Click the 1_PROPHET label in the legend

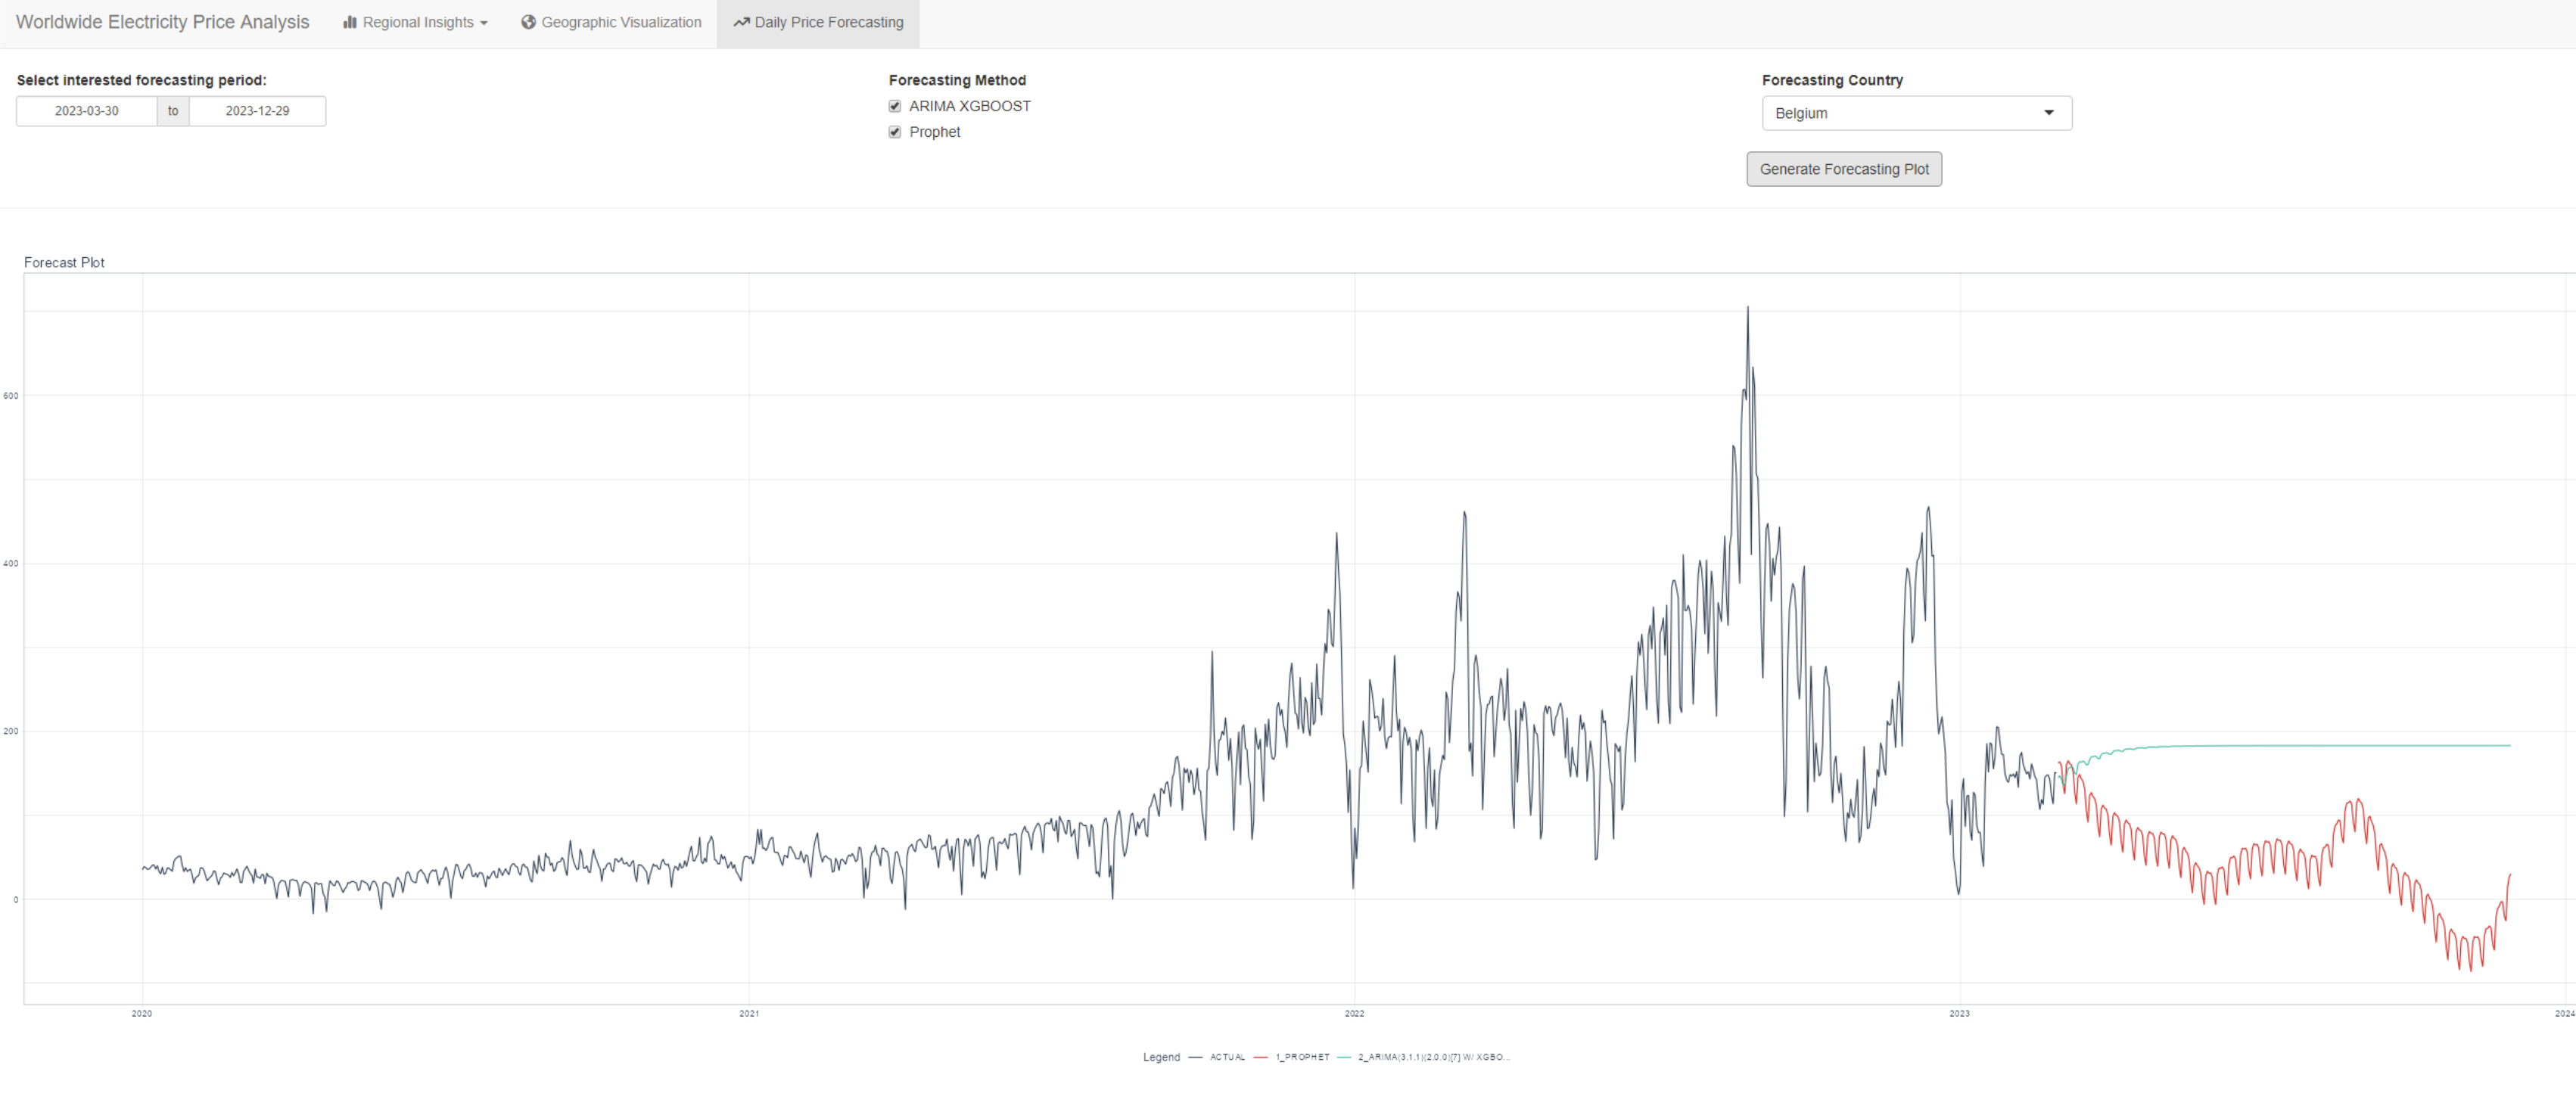[1302, 1057]
